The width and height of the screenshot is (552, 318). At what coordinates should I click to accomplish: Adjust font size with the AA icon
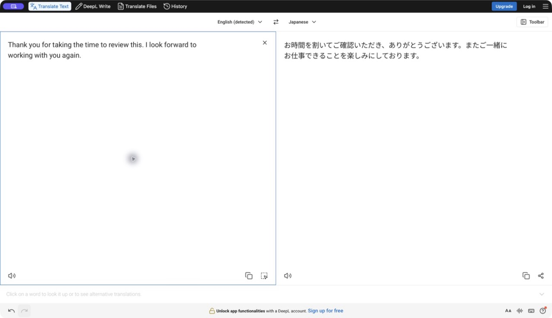pyautogui.click(x=508, y=311)
